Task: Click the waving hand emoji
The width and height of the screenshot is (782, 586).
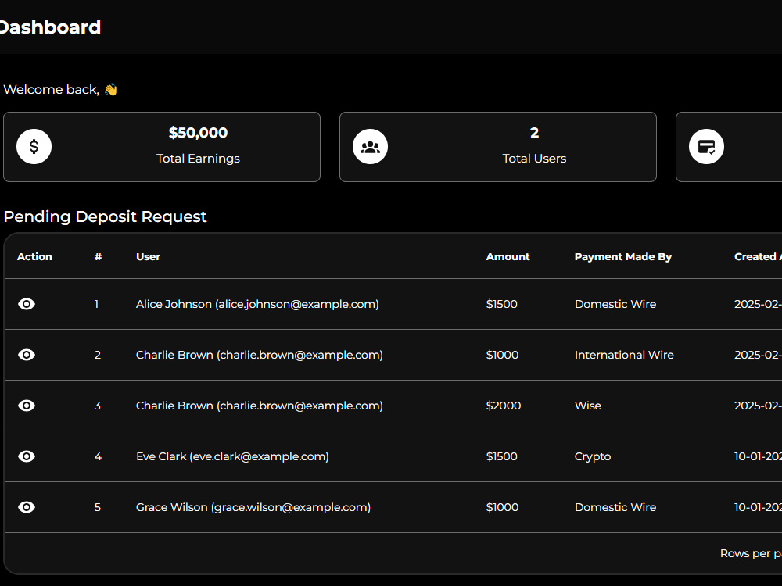Action: (111, 90)
